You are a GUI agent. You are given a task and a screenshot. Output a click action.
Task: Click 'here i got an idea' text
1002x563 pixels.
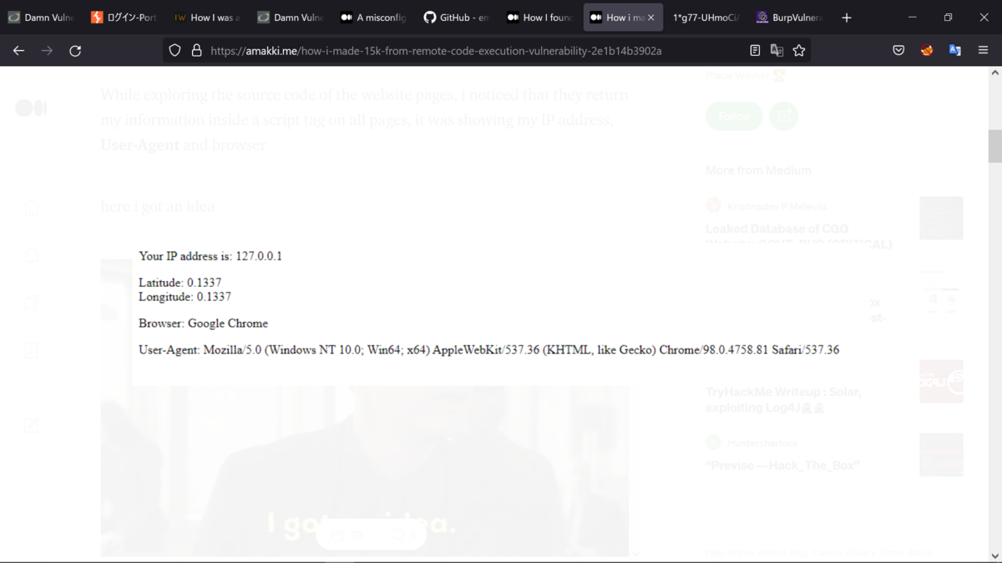(x=157, y=206)
